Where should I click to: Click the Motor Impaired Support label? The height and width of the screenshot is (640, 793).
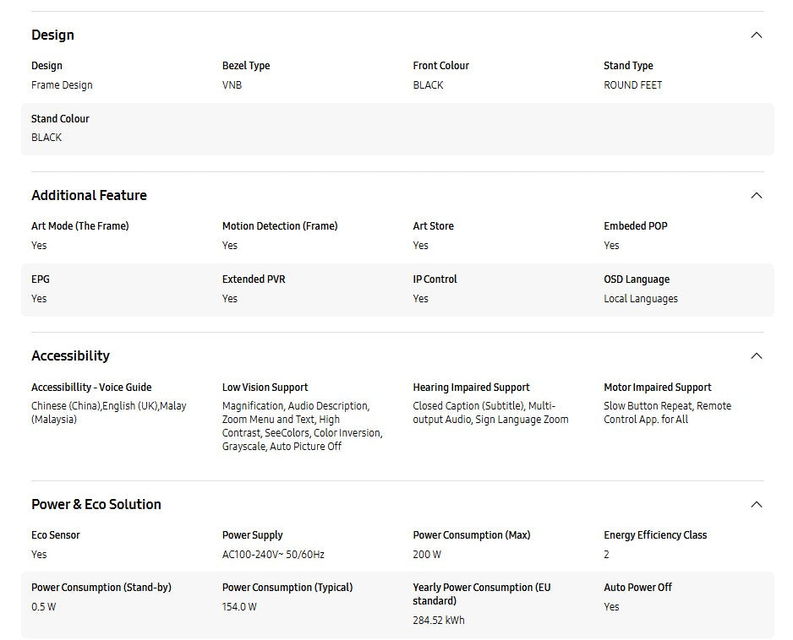[657, 388]
